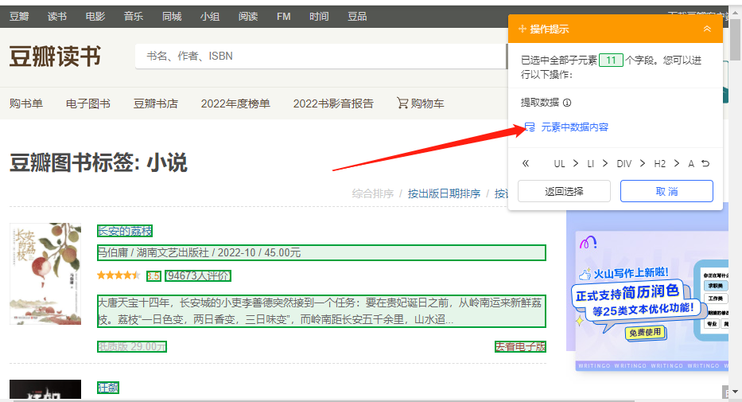Click the undo arrow icon after A
This screenshot has height=402, width=742.
coord(705,163)
